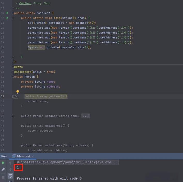Click the class closing fold marker on line 28
The width and height of the screenshot is (183, 182).
pyautogui.click(x=13, y=62)
